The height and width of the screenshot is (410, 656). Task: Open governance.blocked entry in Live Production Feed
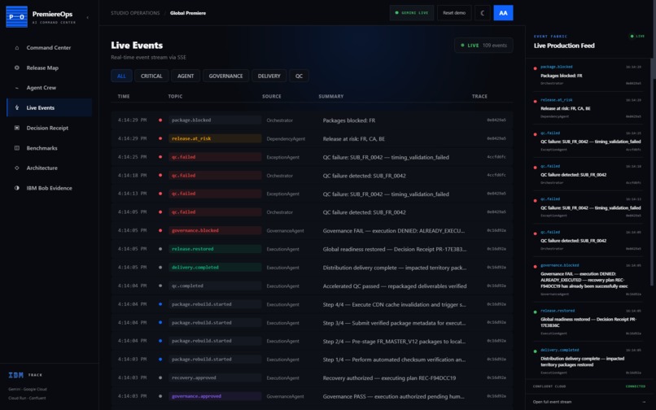588,280
